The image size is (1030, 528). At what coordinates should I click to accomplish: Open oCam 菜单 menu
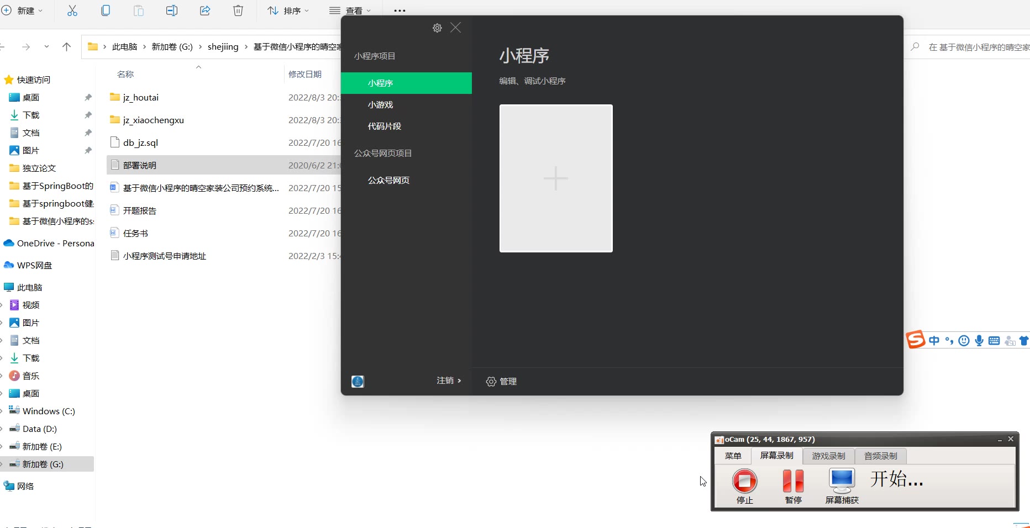pos(733,456)
